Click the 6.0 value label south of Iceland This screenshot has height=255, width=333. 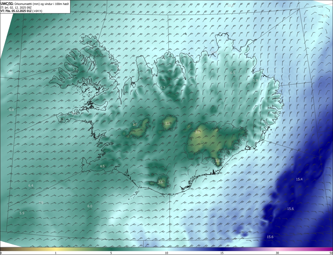(90, 206)
